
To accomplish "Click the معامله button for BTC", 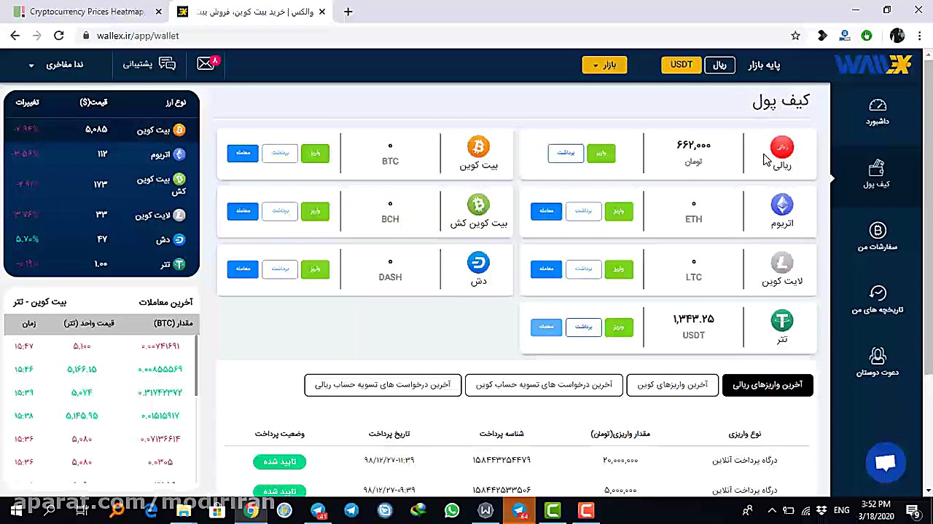I will coord(243,153).
